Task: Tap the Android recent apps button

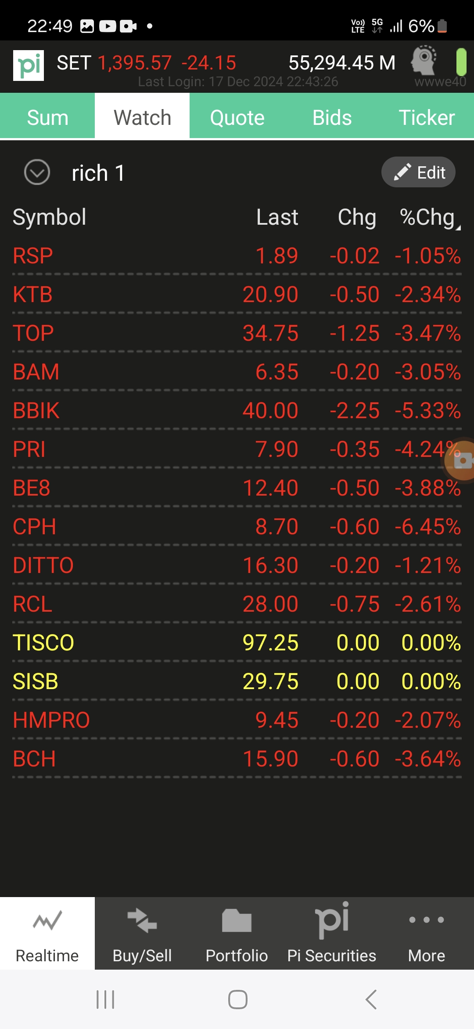Action: [x=105, y=1000]
